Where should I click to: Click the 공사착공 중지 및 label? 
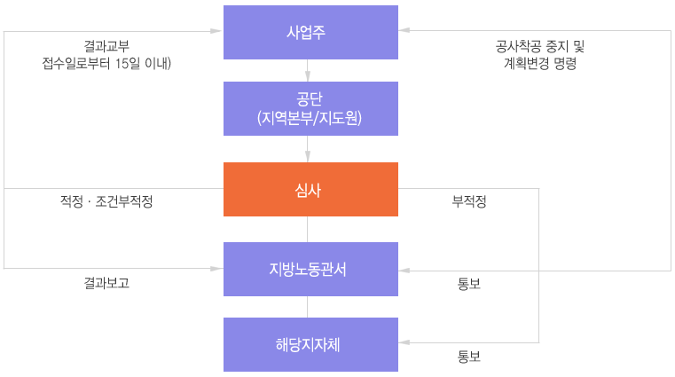pyautogui.click(x=540, y=46)
